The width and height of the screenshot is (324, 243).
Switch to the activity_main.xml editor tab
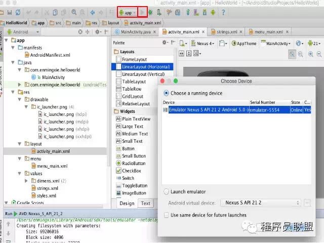coord(183,32)
